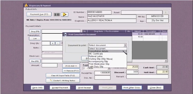The image size is (193, 94).
Task: Expand the Document to print dropdown arrow
Action: click(125, 45)
